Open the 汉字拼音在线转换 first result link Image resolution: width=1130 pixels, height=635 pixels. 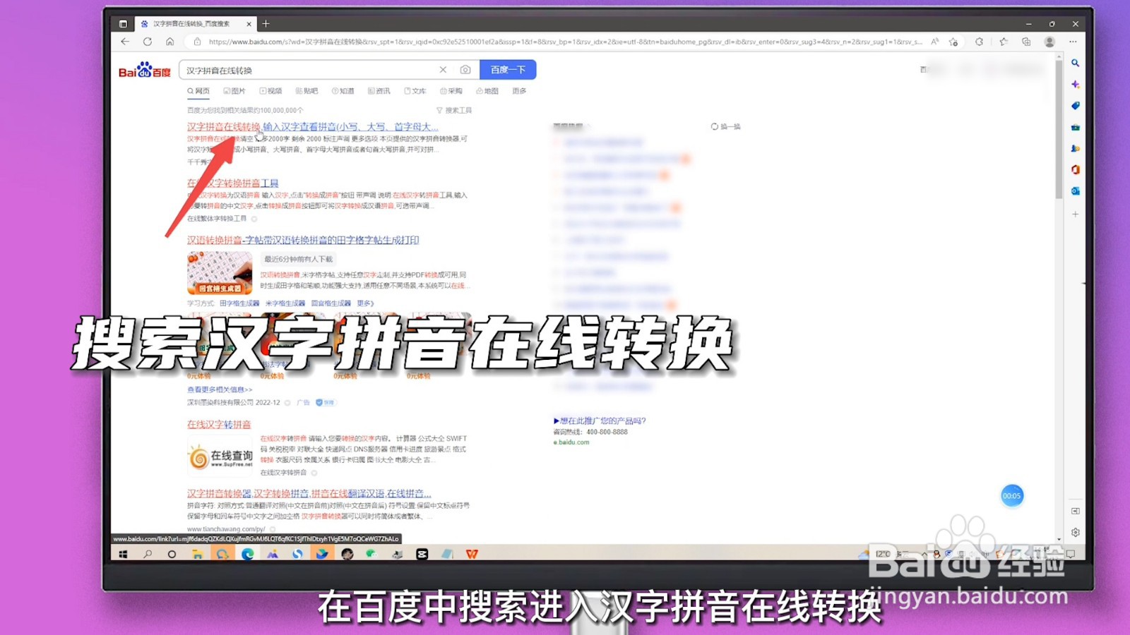(312, 127)
